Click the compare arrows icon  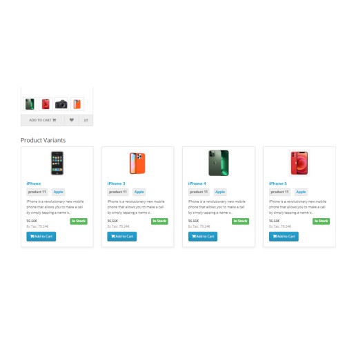pos(86,120)
